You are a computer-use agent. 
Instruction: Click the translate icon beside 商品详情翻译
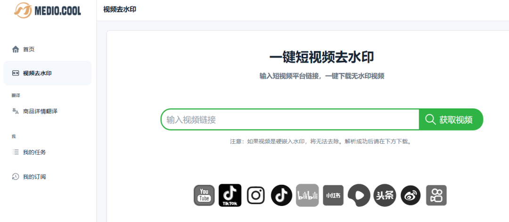click(16, 111)
